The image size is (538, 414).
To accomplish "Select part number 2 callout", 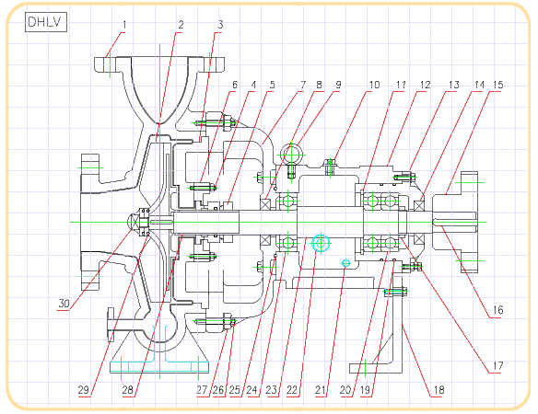I will coord(181,25).
